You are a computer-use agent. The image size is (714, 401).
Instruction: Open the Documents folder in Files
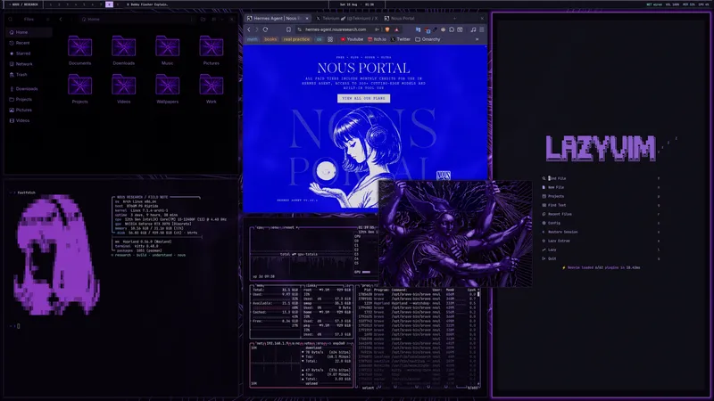click(79, 50)
